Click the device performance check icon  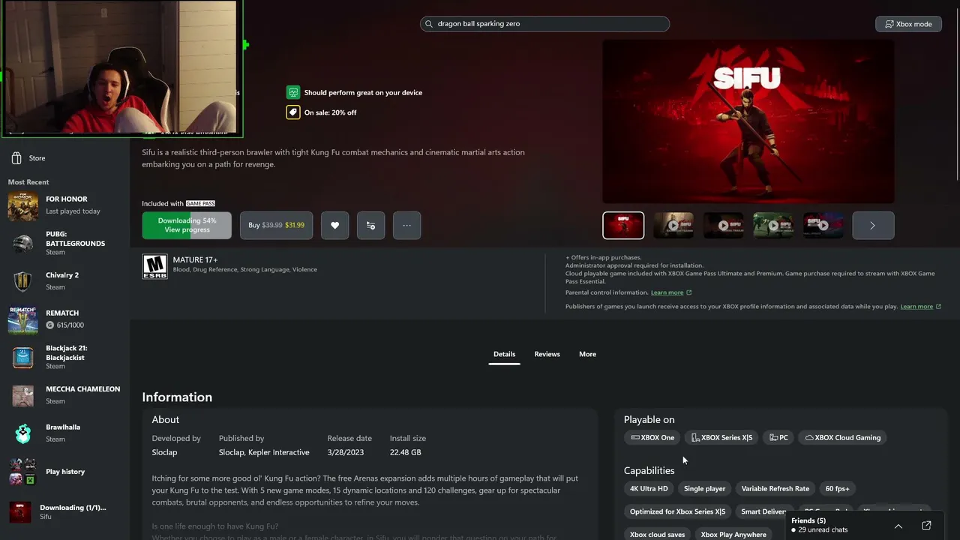[x=293, y=92]
